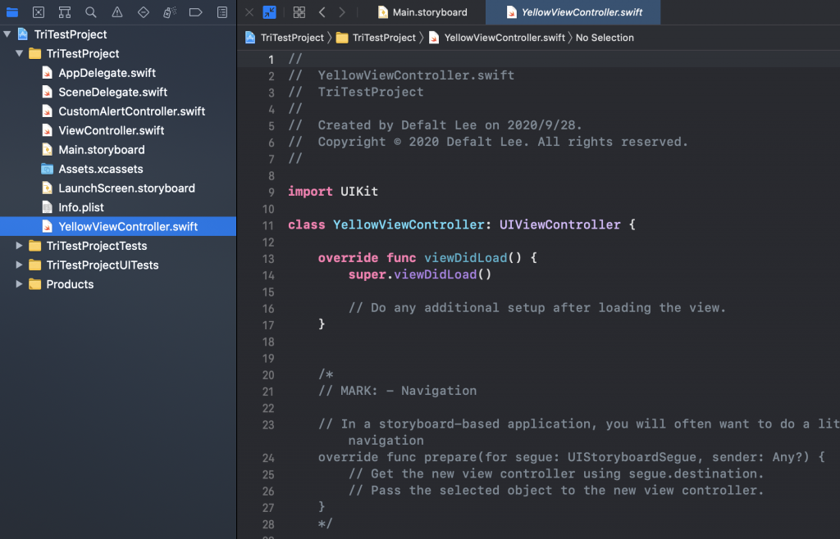840x539 pixels.
Task: Click the 'UIKit' module name
Action: tap(359, 192)
